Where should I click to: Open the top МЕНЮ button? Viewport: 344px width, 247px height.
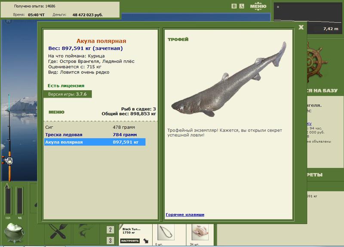(258, 6)
